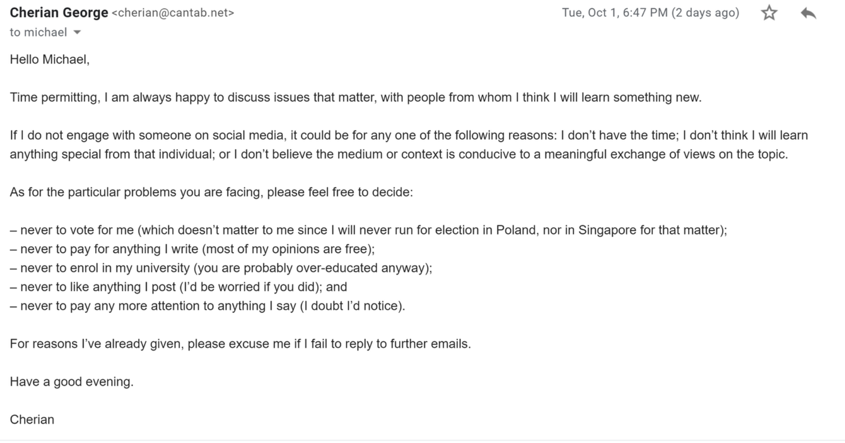Click the "Time permitting" paragraph
This screenshot has height=443, width=845.
click(356, 97)
